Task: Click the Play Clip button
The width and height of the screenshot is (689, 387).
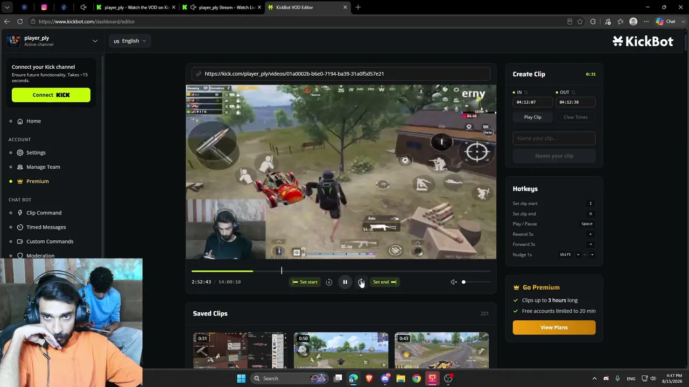Action: click(x=533, y=117)
